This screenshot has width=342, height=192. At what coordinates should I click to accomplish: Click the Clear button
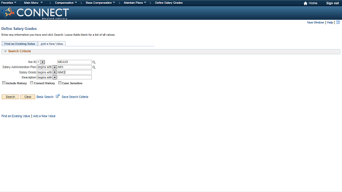[28, 97]
